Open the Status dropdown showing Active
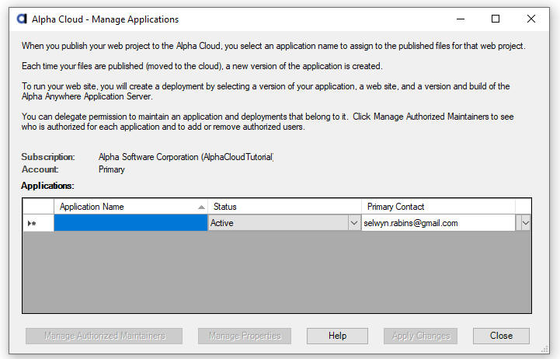Image resolution: width=560 pixels, height=359 pixels. coord(353,223)
